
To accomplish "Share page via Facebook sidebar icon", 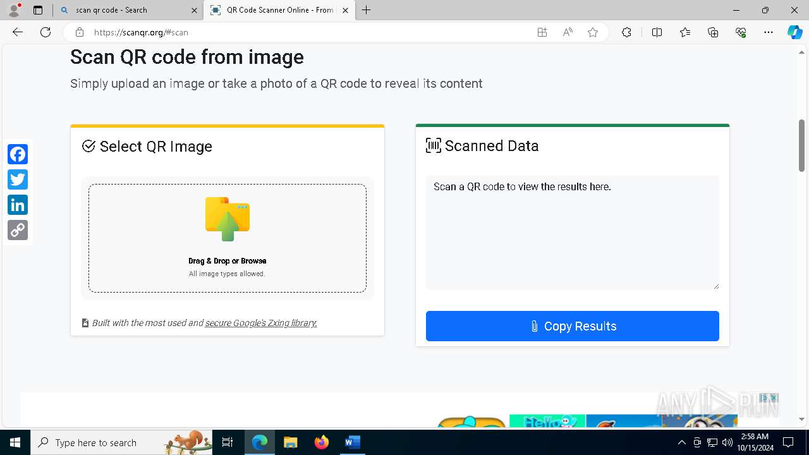I will point(18,154).
